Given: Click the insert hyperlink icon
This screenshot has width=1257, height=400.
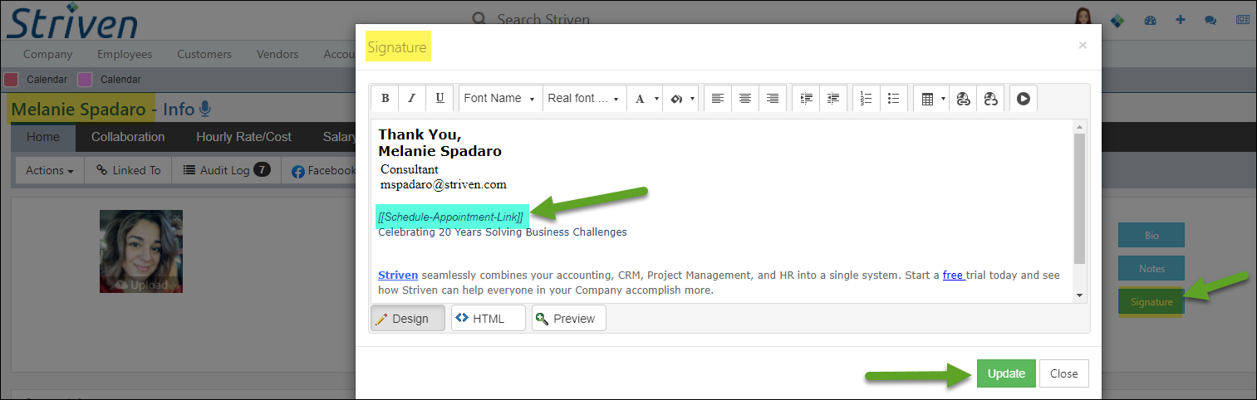Looking at the screenshot, I should click(963, 98).
